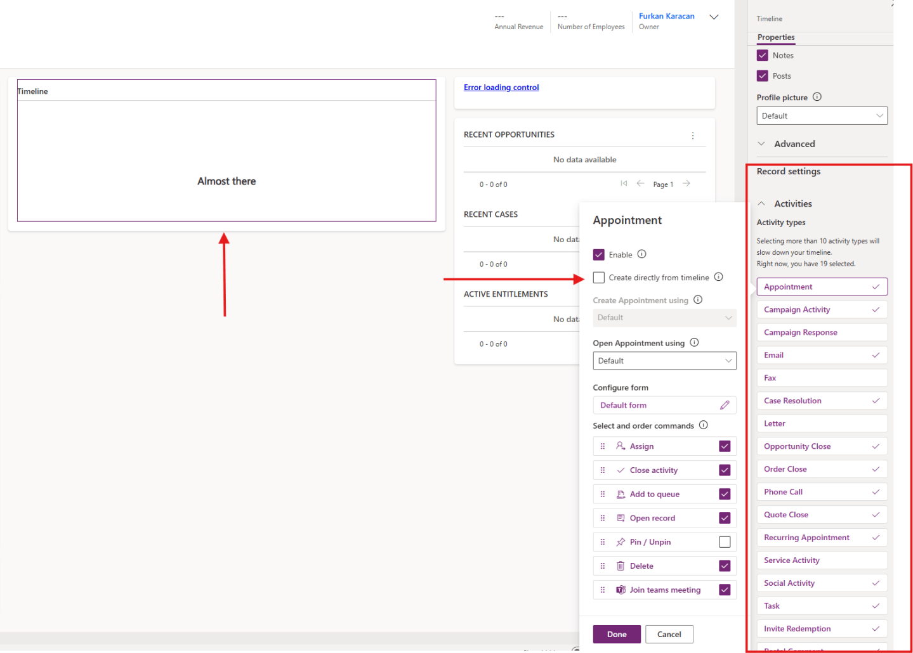Uncheck the Close activity command checkbox
Viewport: 913px width, 653px height.
pos(725,470)
